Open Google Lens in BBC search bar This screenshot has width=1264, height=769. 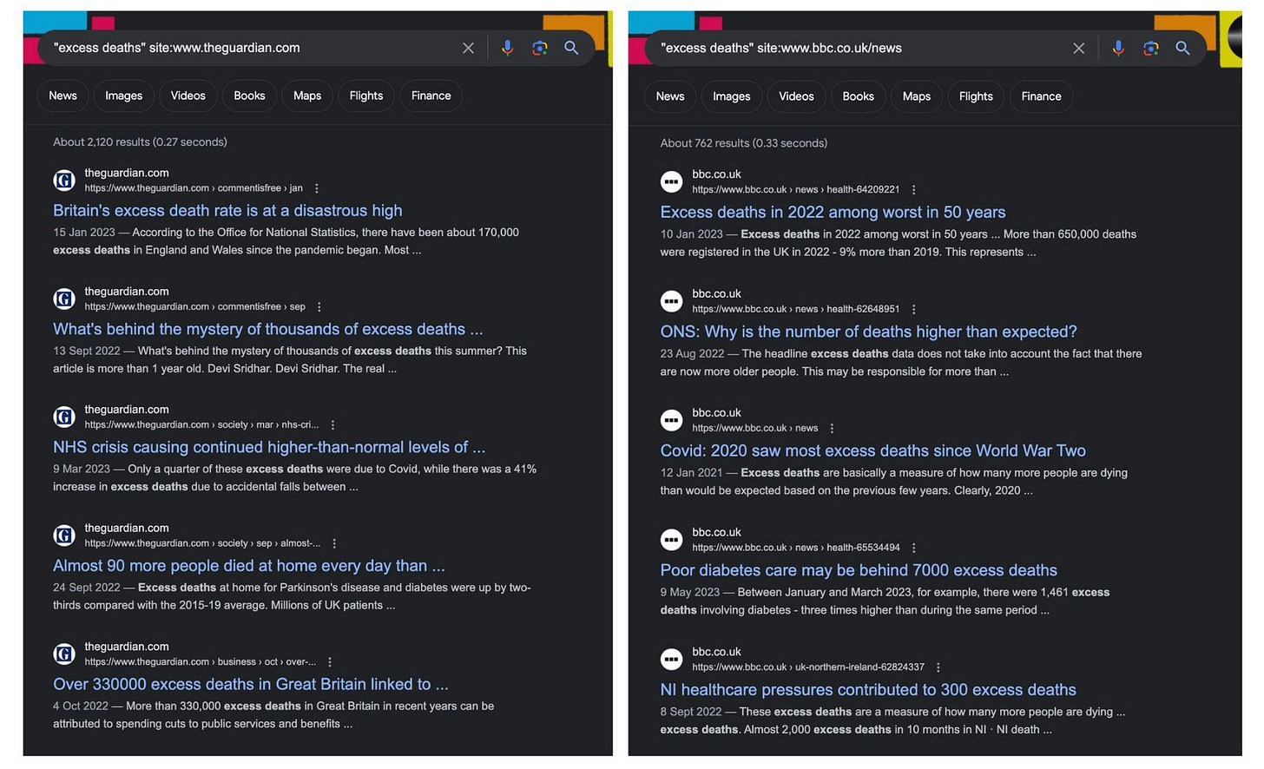[x=1150, y=49]
